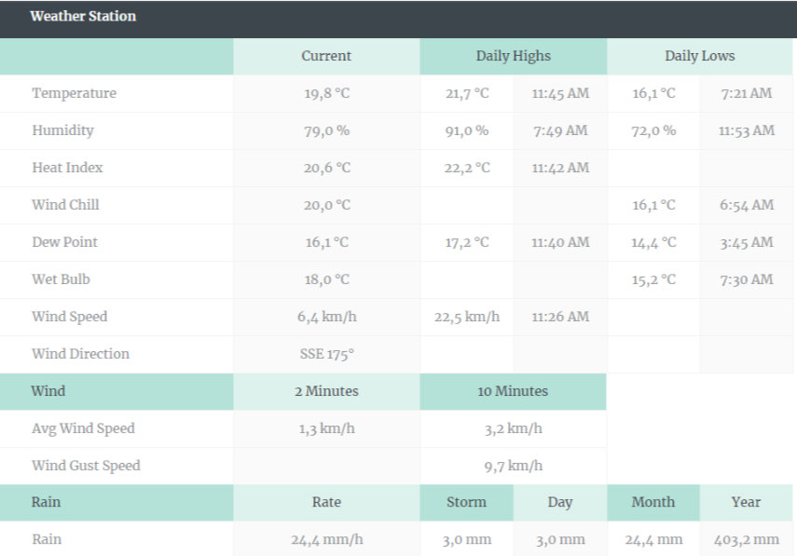
Task: Click the Wet Bulb current value 18,0 °C
Action: point(326,279)
